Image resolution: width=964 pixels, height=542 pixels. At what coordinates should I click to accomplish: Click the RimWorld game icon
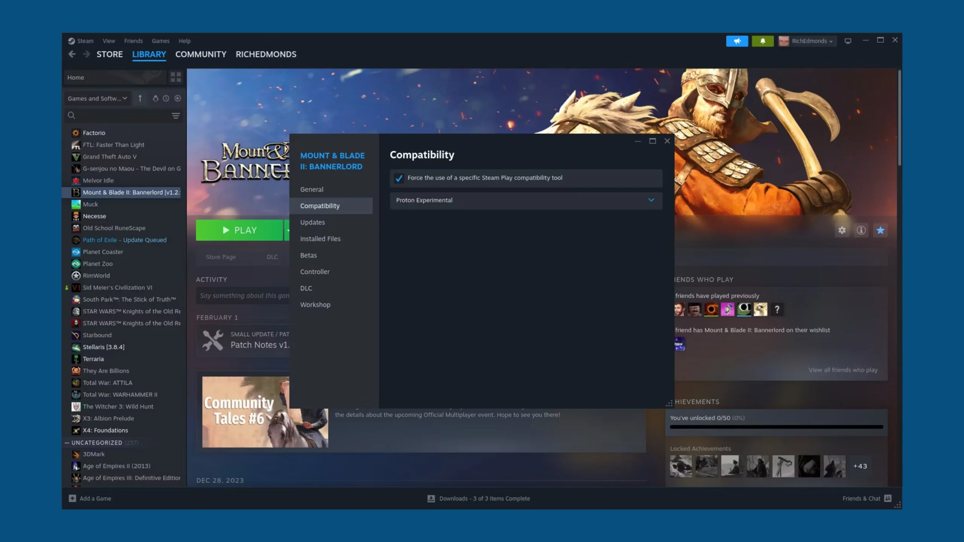pyautogui.click(x=76, y=276)
